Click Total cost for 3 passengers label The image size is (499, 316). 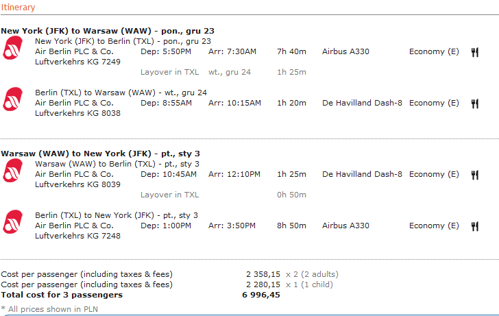tap(62, 295)
